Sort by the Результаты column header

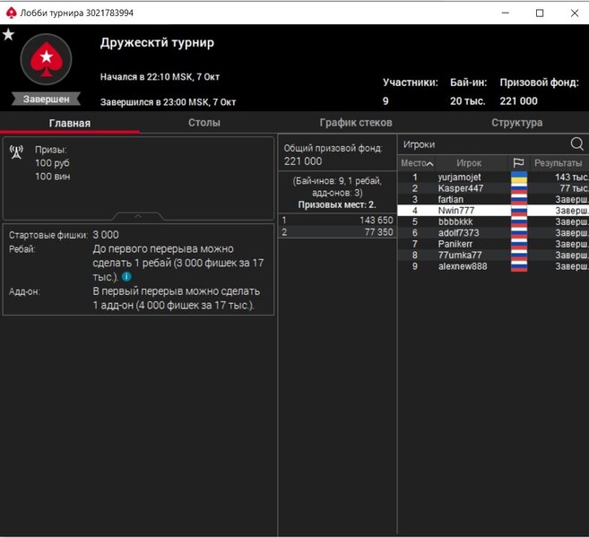[x=558, y=163]
